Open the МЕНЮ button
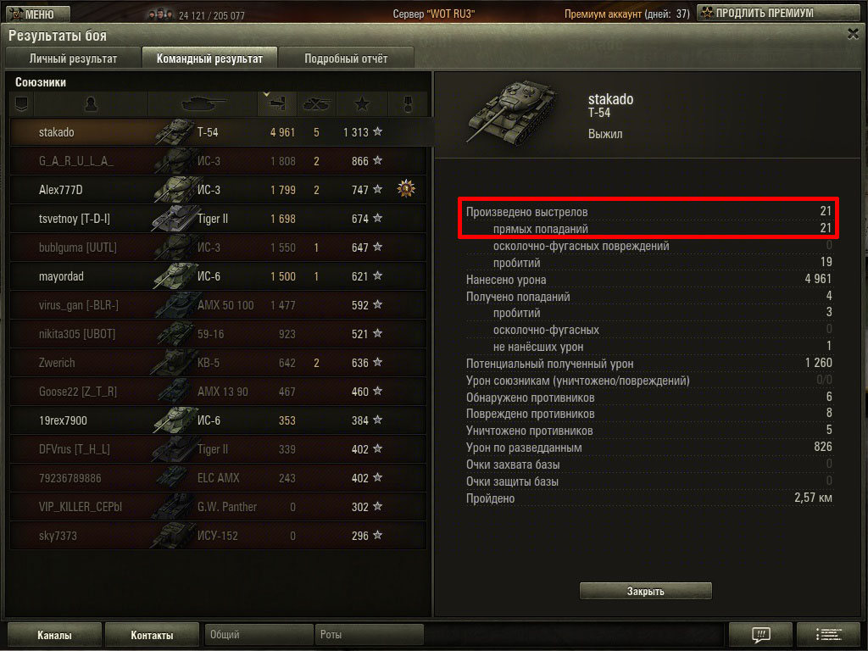868x651 pixels. [x=39, y=14]
